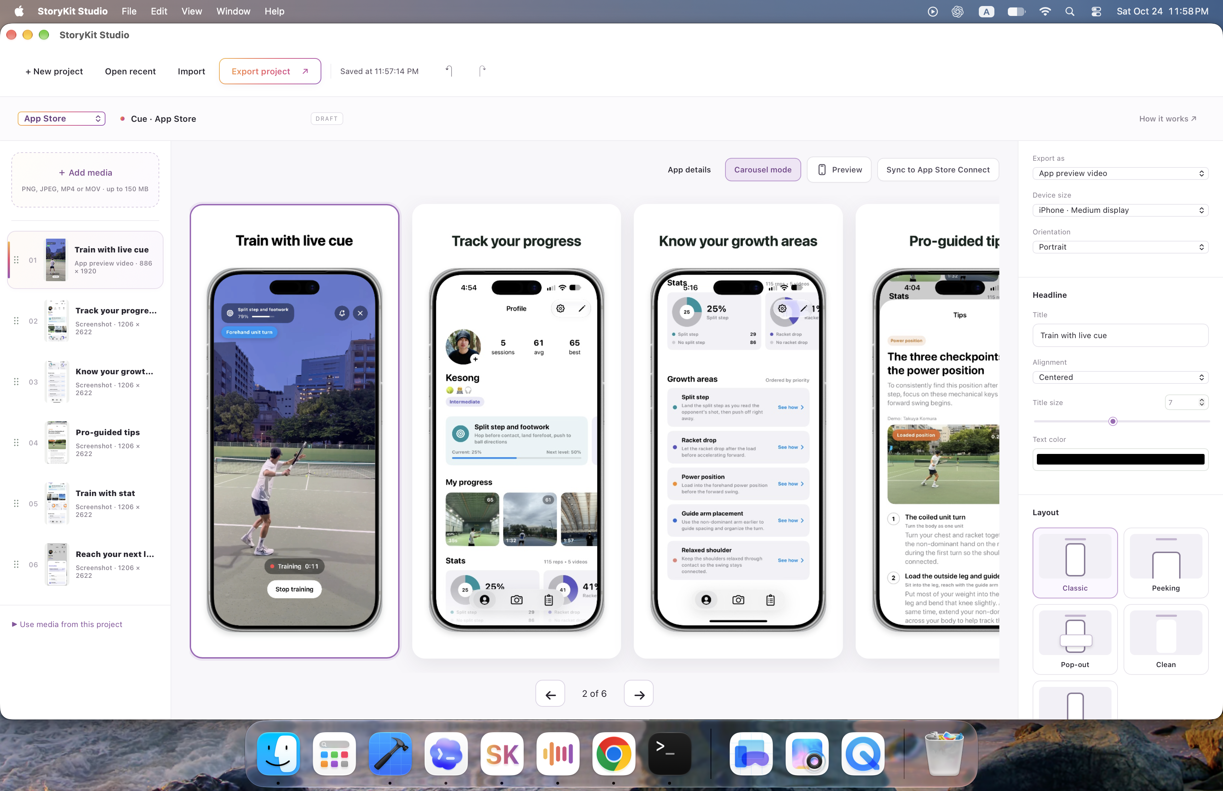
Task: Open the magnifier Q app in dock
Action: pos(863,753)
